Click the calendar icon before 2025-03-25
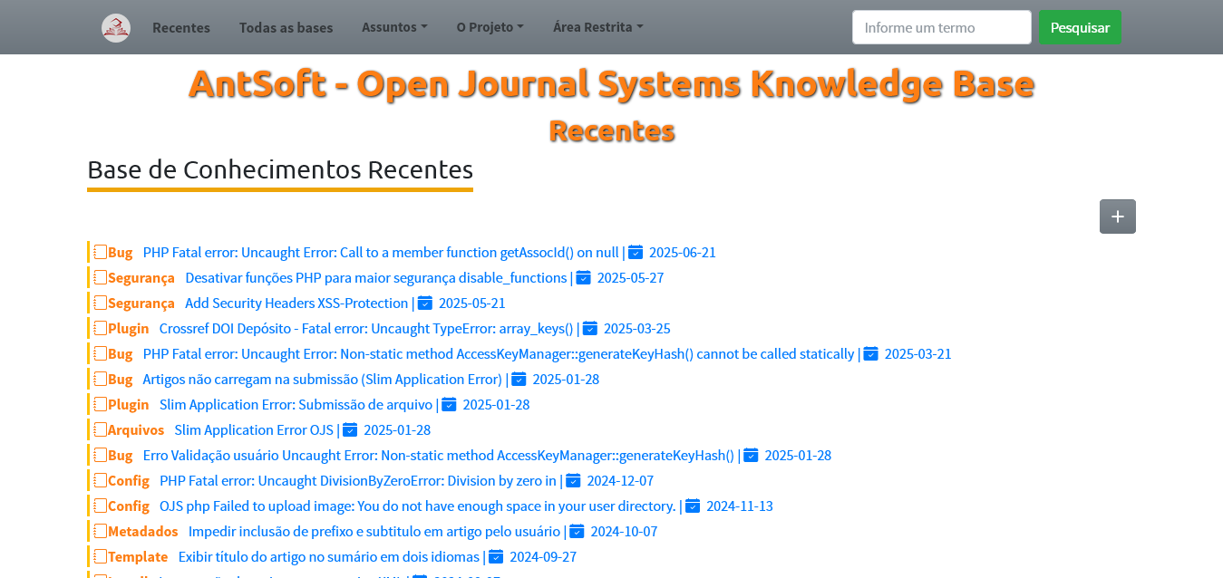Screen dimensions: 1223x578 tap(590, 328)
